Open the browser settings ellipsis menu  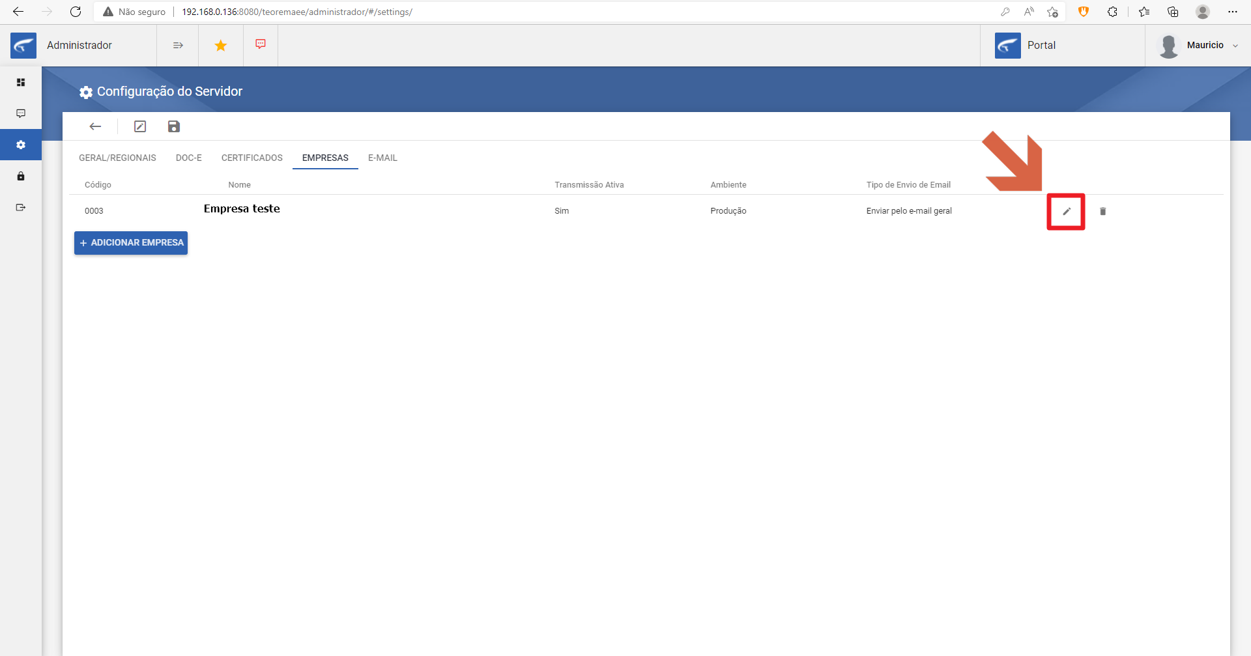1233,12
